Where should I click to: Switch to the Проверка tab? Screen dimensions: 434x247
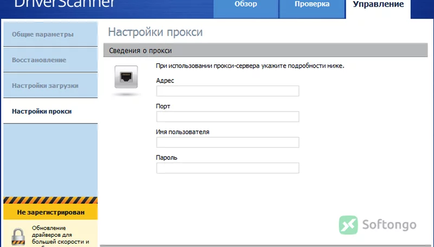[312, 8]
